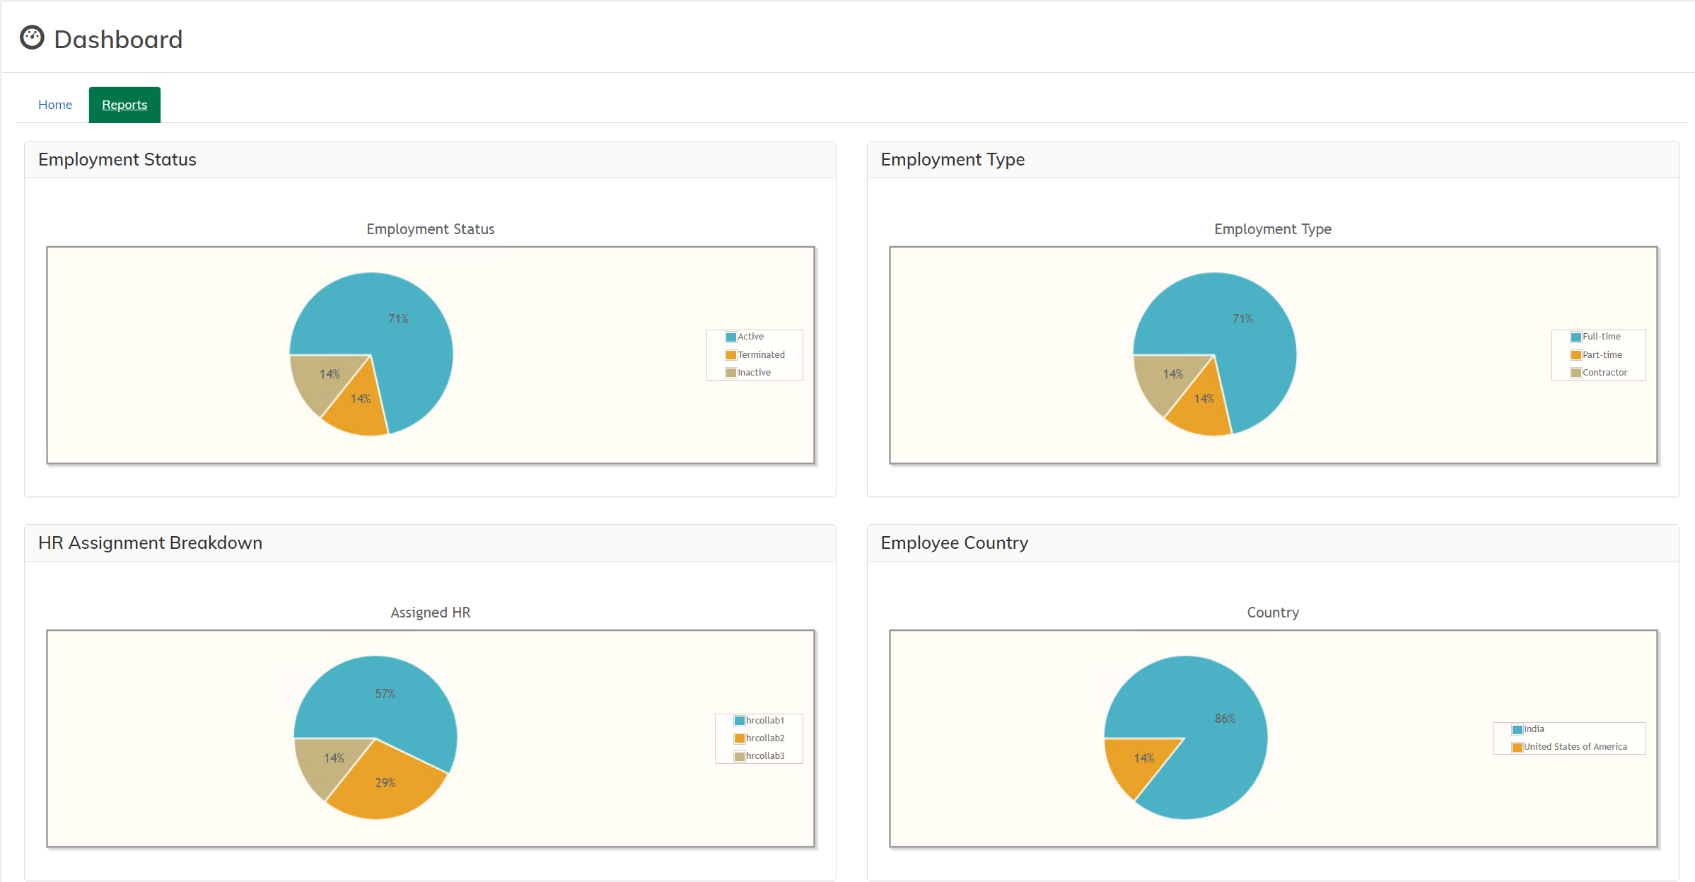Click the Employment Status panel header
This screenshot has width=1695, height=882.
point(117,159)
